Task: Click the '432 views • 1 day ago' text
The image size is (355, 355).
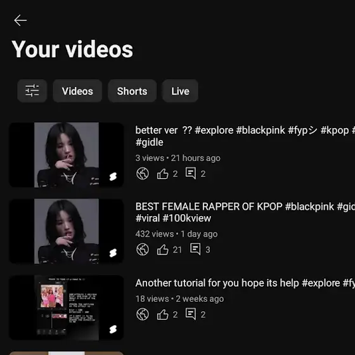Action: click(x=176, y=234)
